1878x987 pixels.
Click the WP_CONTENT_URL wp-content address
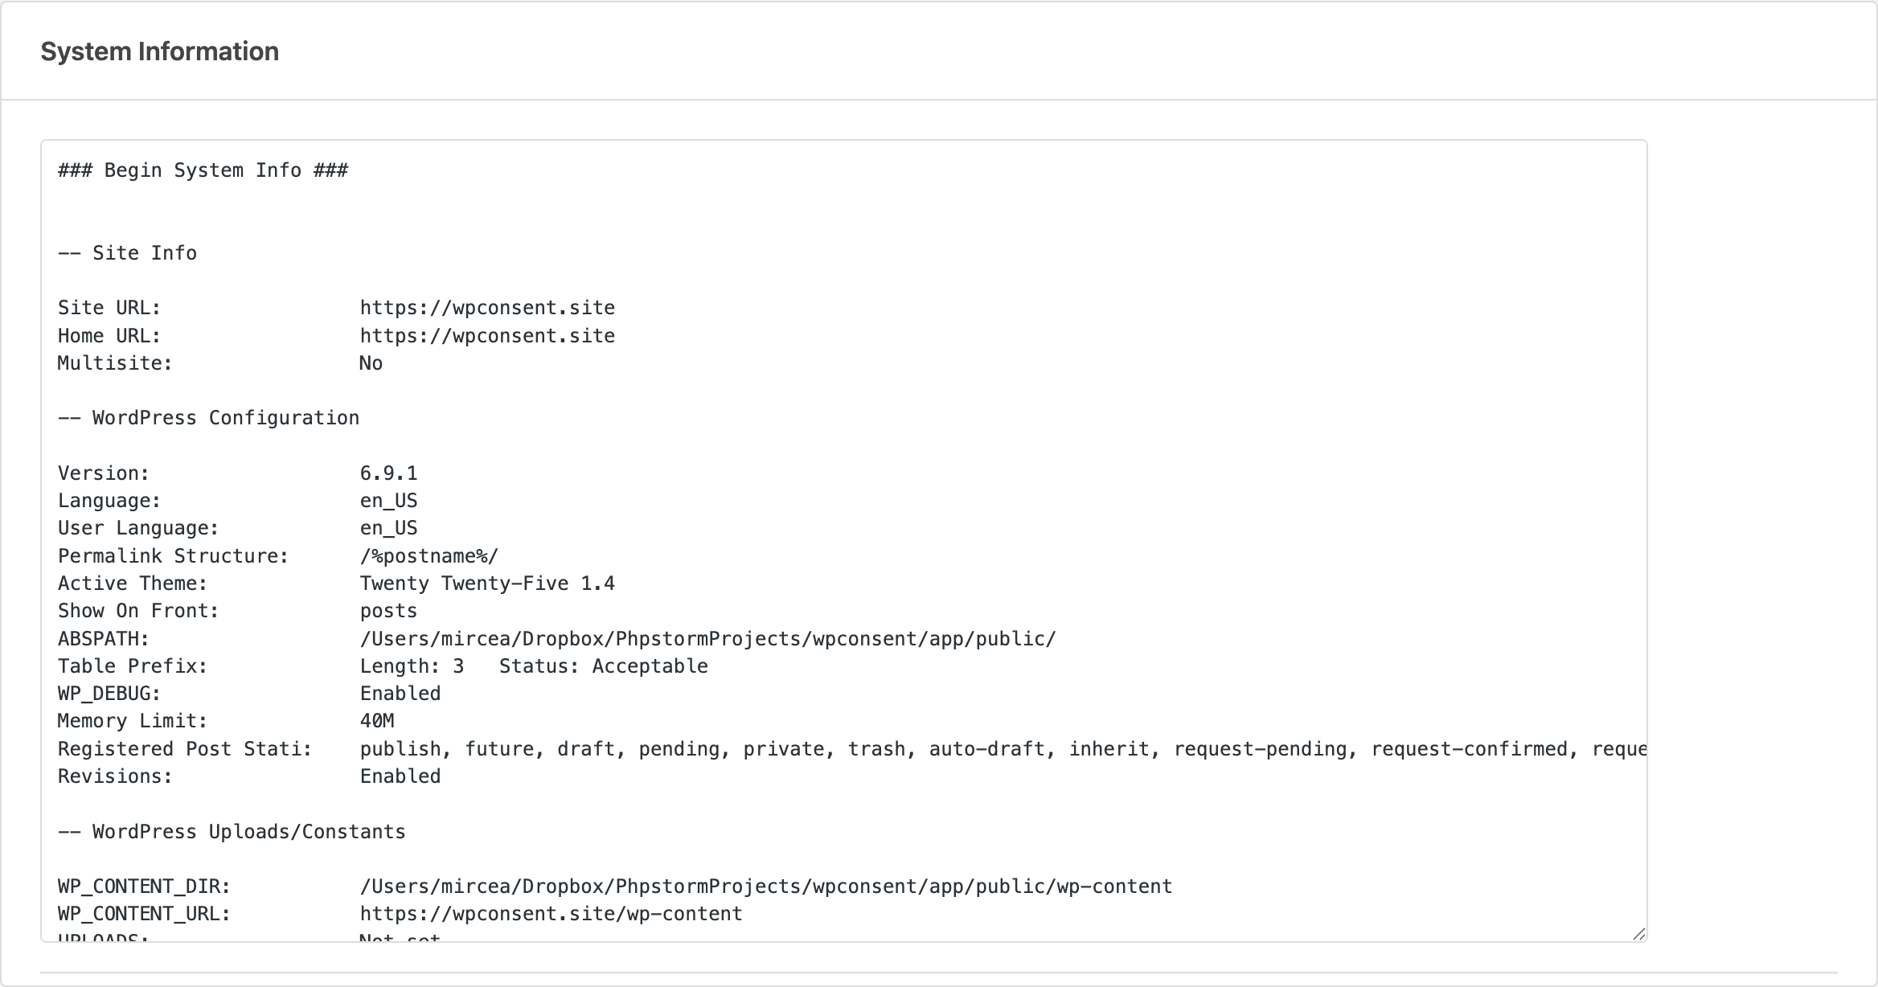point(551,914)
